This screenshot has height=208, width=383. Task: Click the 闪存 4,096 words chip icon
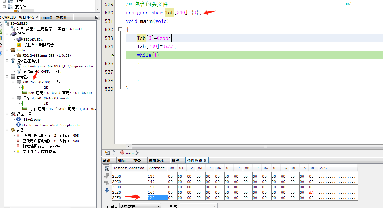coord(19,98)
